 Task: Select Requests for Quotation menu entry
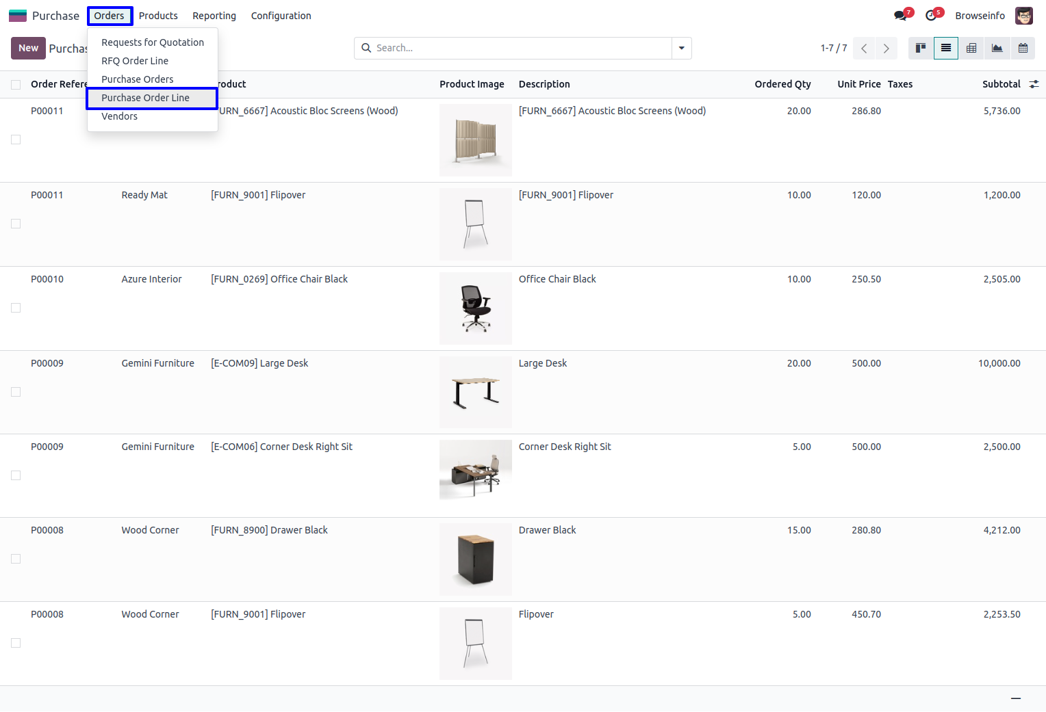153,42
